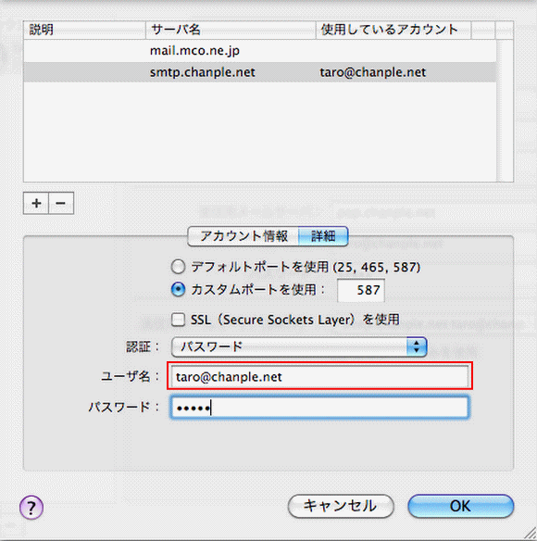Click the minus button to remove server
Screen dimensions: 537x541
tap(61, 203)
